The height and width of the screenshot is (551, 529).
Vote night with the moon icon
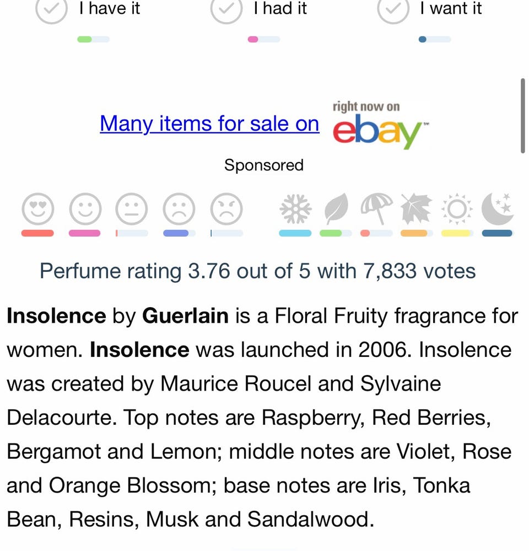[498, 210]
